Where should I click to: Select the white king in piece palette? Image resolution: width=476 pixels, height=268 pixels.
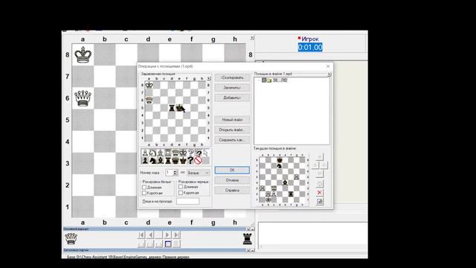[x=183, y=153]
